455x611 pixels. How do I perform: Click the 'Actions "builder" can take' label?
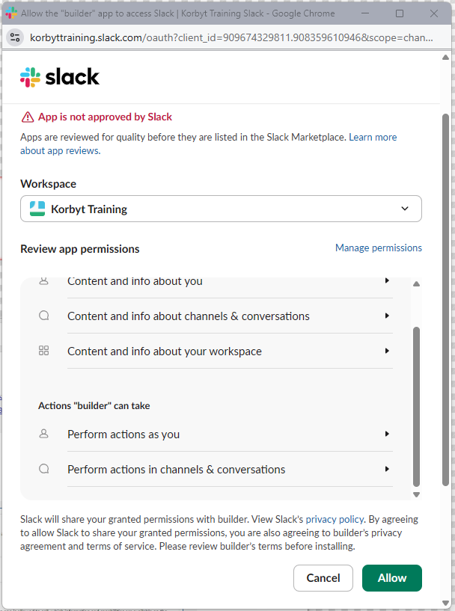[x=94, y=405]
